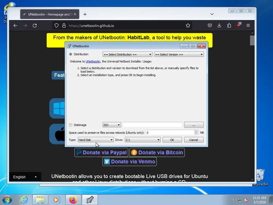Click Donate via Bitcoin button
This screenshot has height=205, width=273.
157,152
